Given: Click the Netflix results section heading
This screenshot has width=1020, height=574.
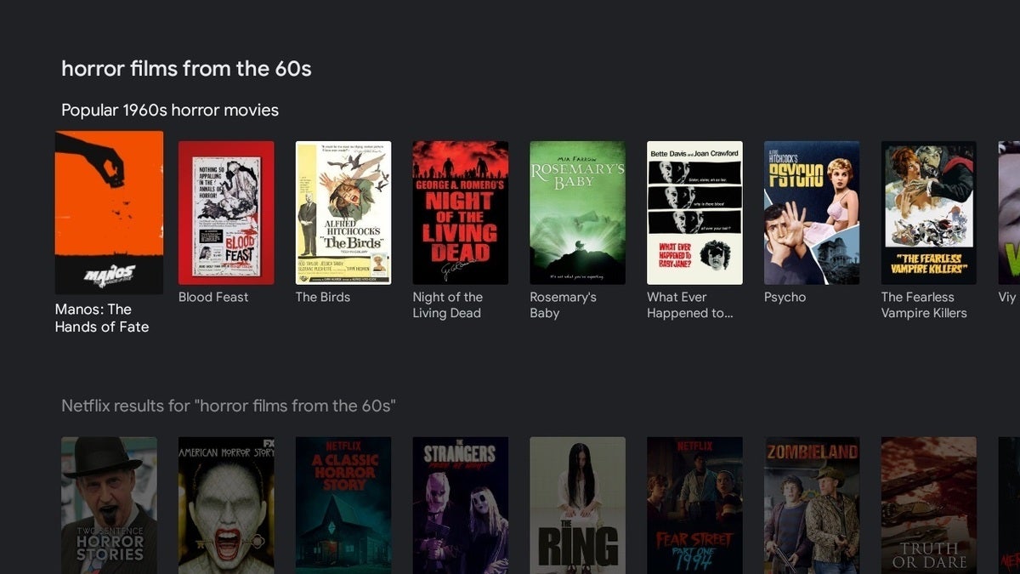Looking at the screenshot, I should pos(229,406).
